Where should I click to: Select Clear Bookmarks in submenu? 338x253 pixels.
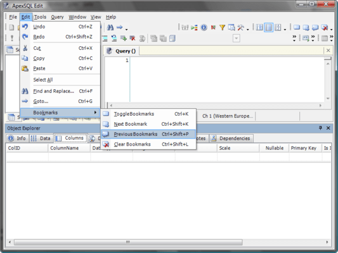(148, 144)
